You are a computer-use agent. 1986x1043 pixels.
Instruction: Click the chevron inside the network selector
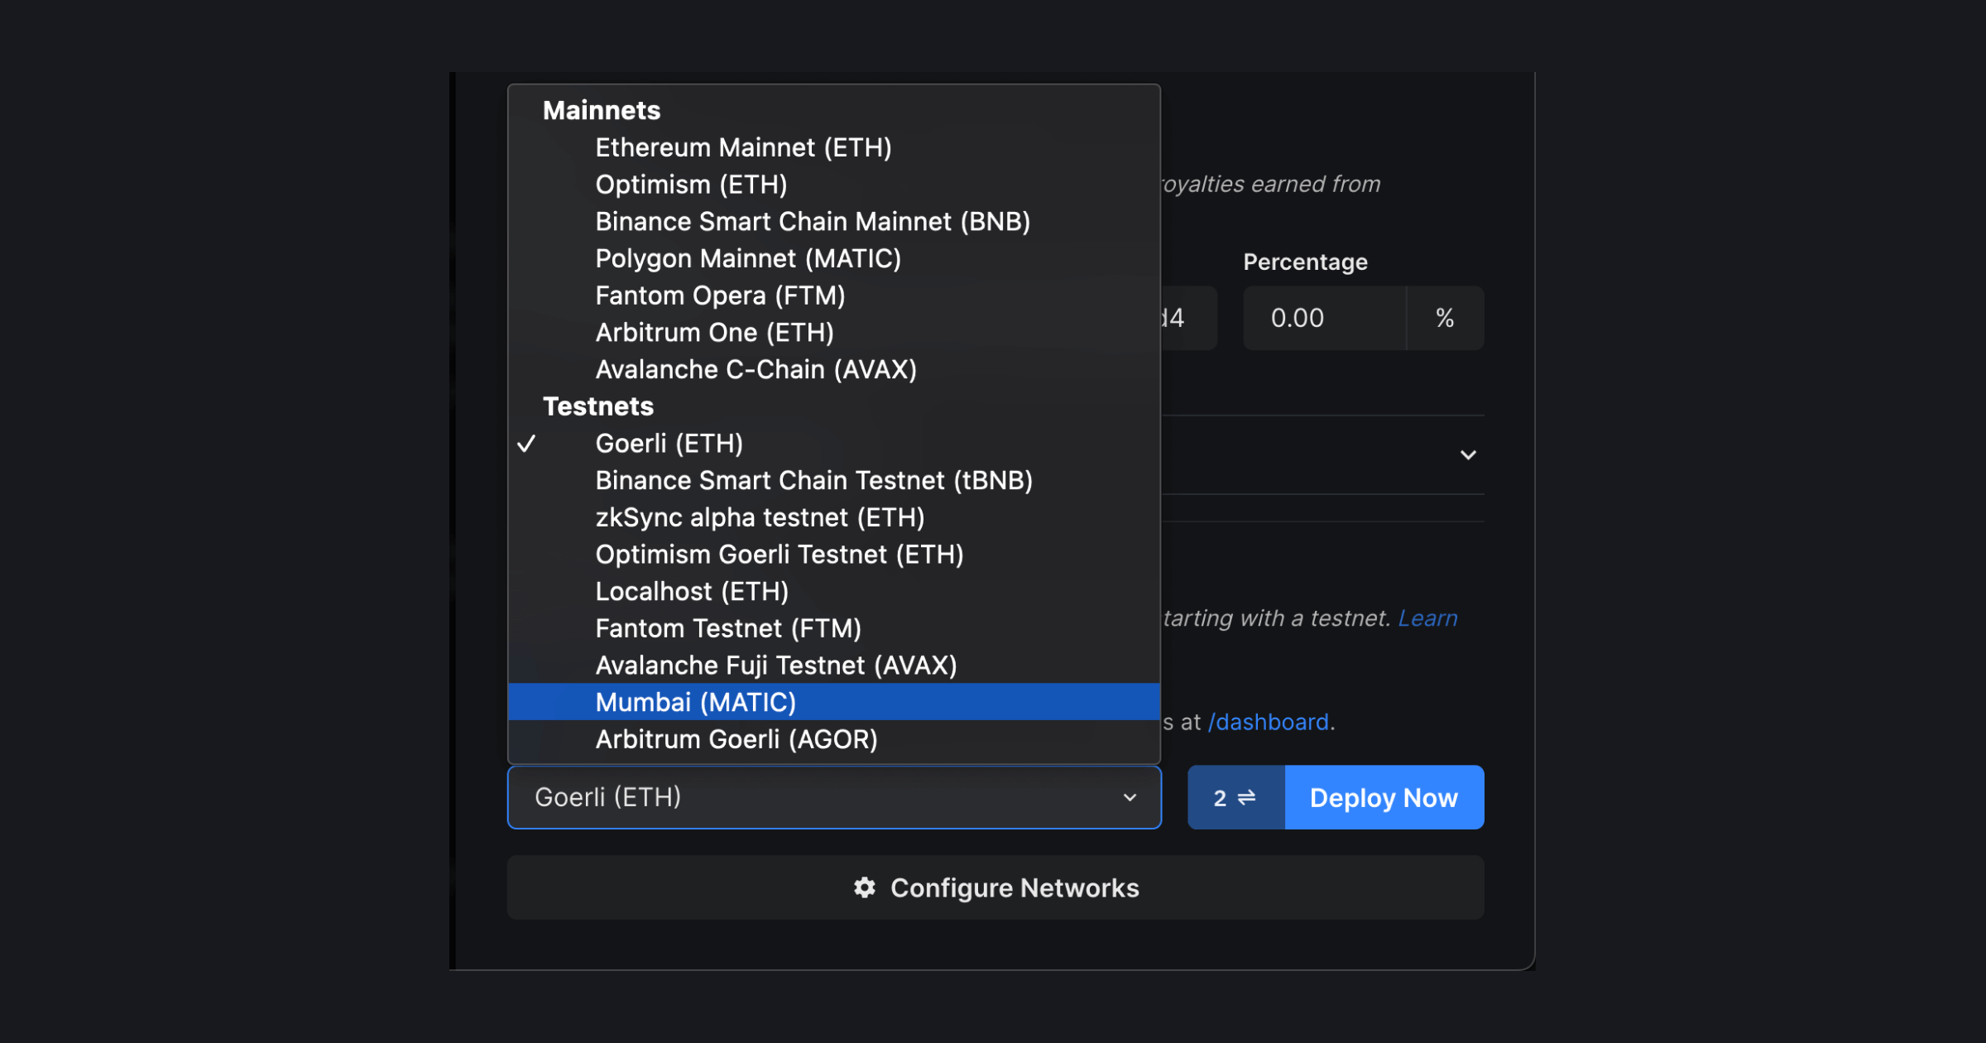[1130, 797]
